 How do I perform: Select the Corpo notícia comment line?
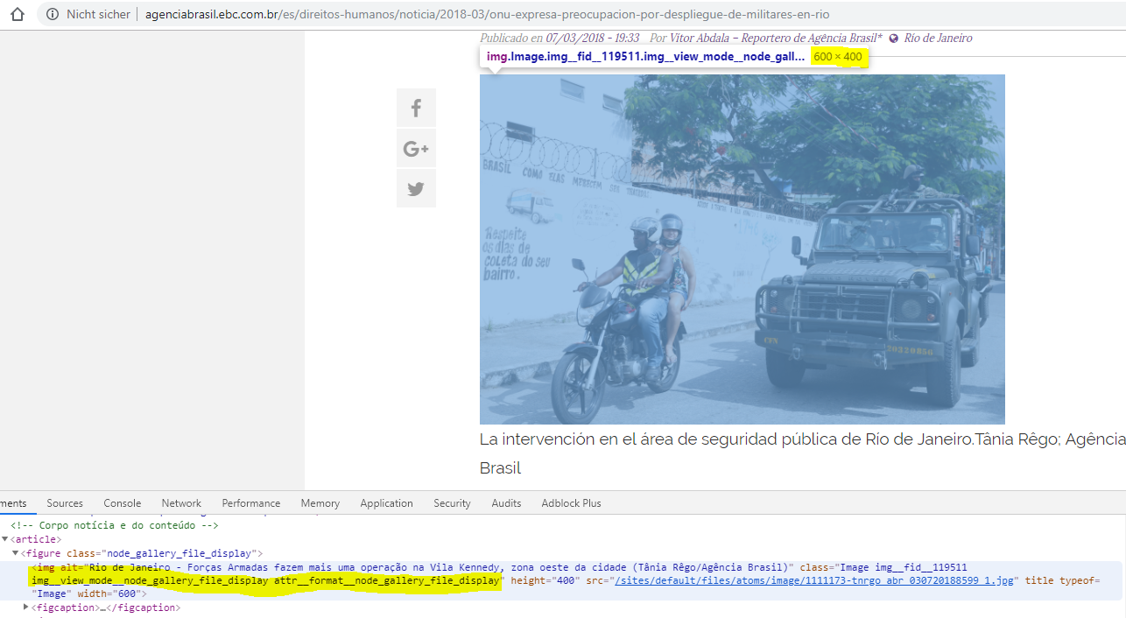(114, 526)
